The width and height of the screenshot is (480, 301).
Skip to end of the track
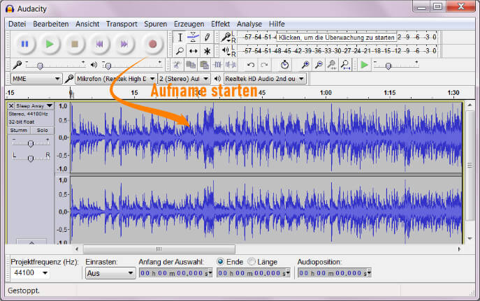click(x=124, y=44)
